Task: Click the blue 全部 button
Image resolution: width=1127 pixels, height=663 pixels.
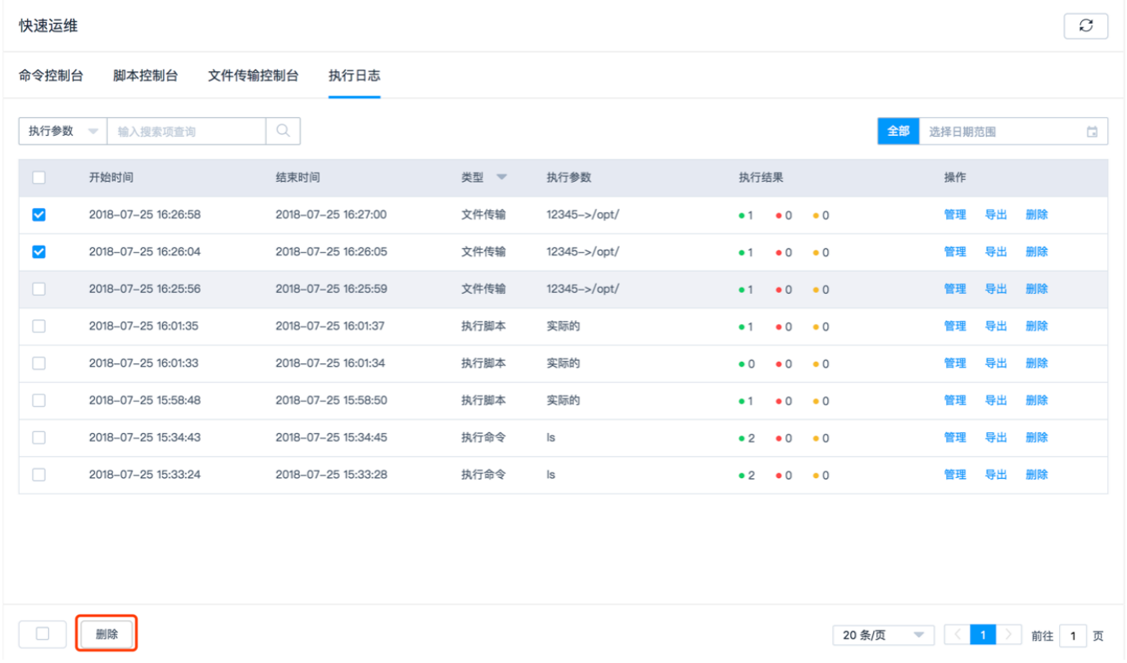Action: (898, 131)
